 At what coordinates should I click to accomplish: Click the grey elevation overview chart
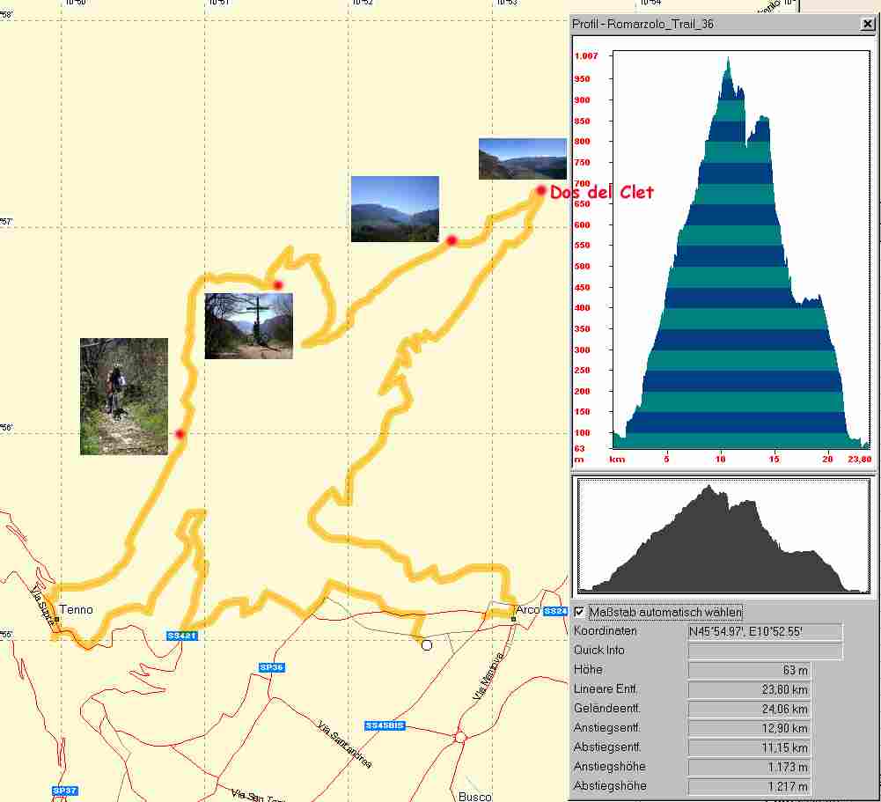pyautogui.click(x=722, y=537)
